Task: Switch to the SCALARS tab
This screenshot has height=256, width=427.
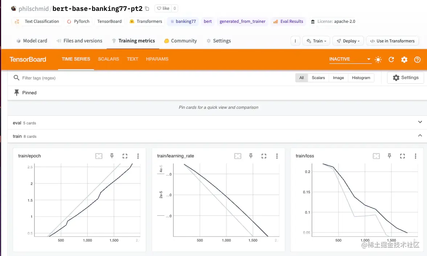Action: click(108, 59)
